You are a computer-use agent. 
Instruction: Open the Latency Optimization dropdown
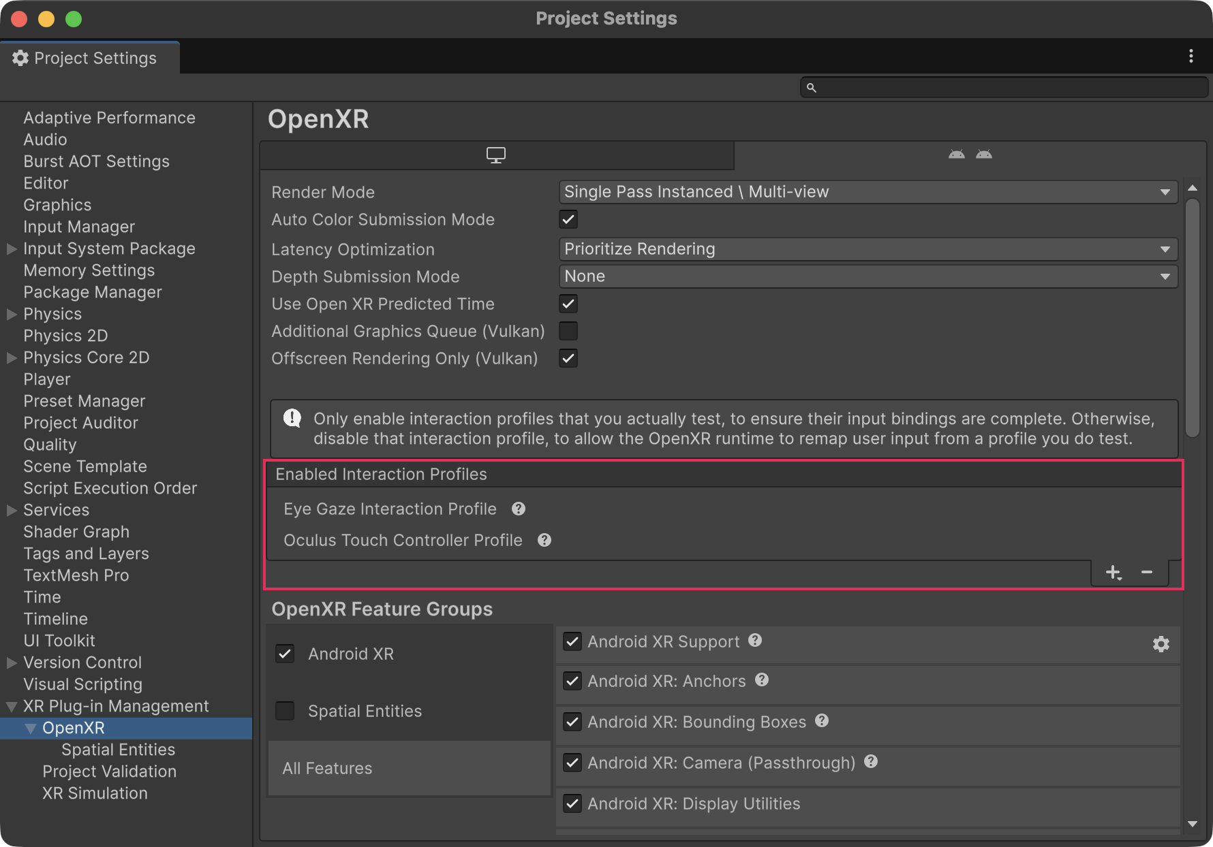pyautogui.click(x=868, y=249)
